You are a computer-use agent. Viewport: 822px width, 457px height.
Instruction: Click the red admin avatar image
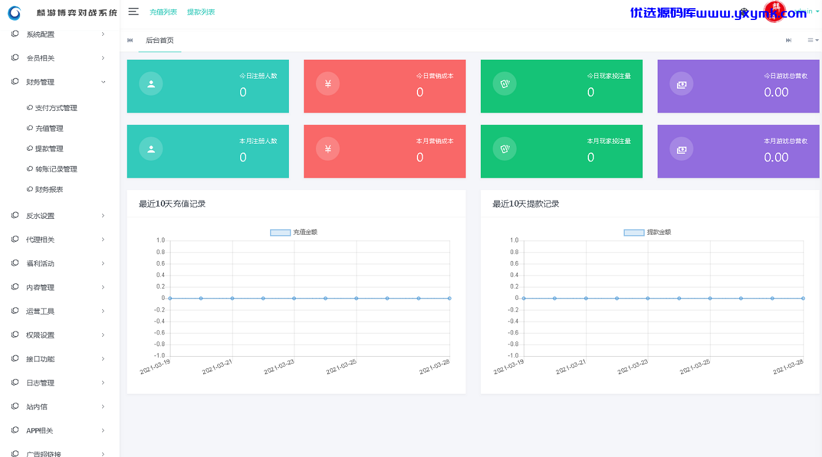pos(774,12)
